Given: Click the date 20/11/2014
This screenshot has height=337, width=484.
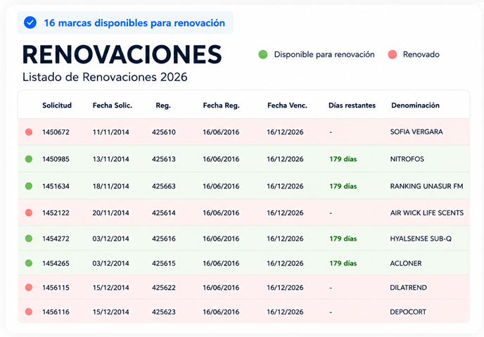Looking at the screenshot, I should pyautogui.click(x=111, y=212).
